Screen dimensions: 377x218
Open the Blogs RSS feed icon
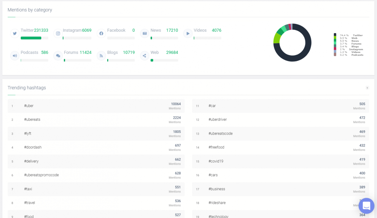coord(101,56)
